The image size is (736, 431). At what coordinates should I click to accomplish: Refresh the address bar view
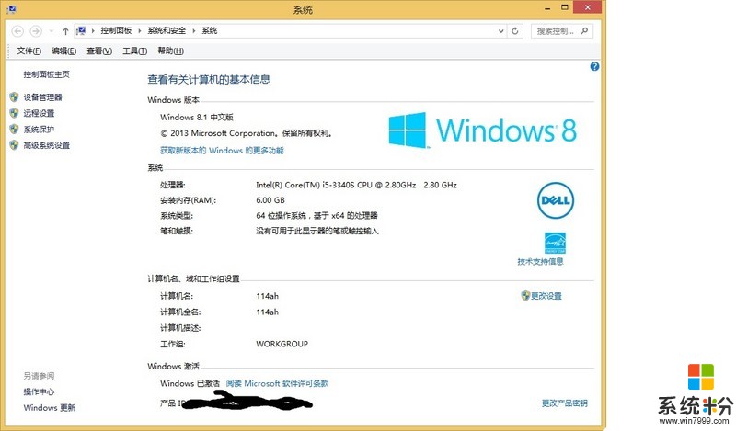coord(515,31)
